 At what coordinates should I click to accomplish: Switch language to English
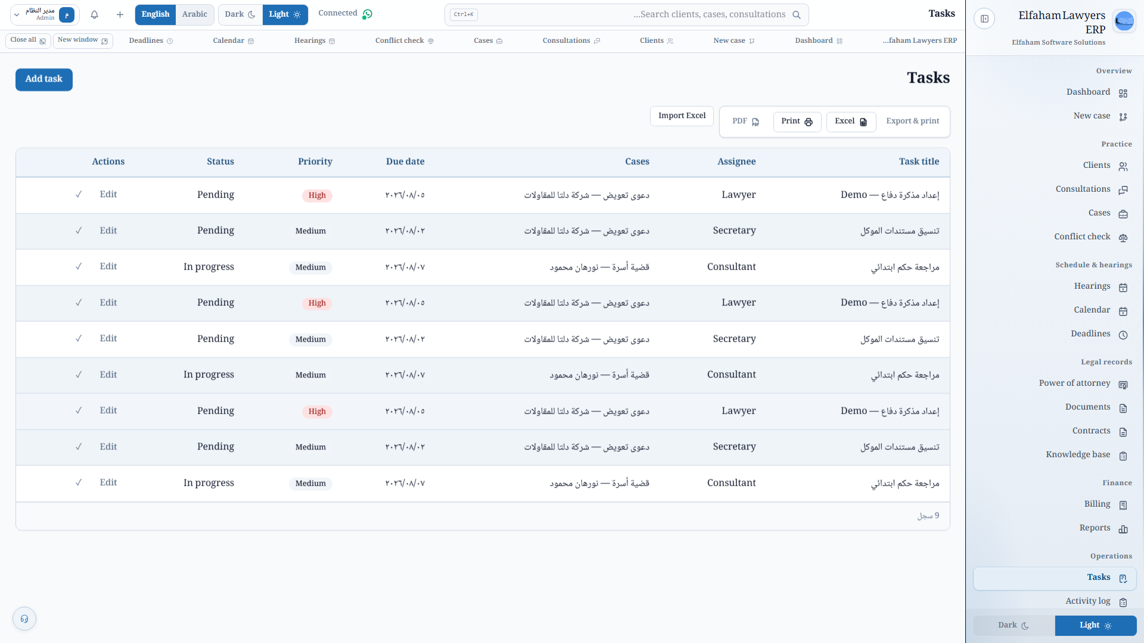(156, 15)
